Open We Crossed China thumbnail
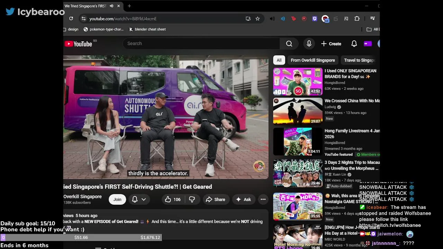Image resolution: width=443 pixels, height=249 pixels. pos(298,111)
